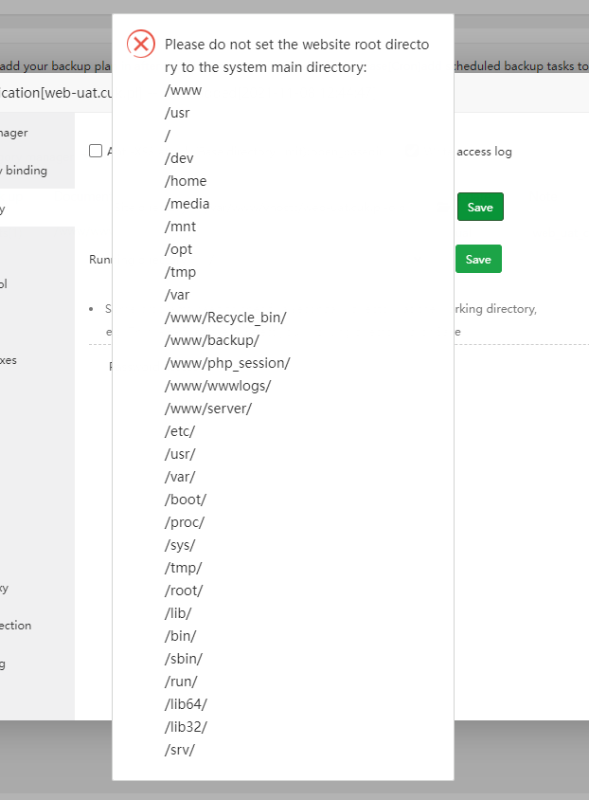The height and width of the screenshot is (800, 589).
Task: Click the "/srv/" entry at list bottom
Action: pos(180,750)
